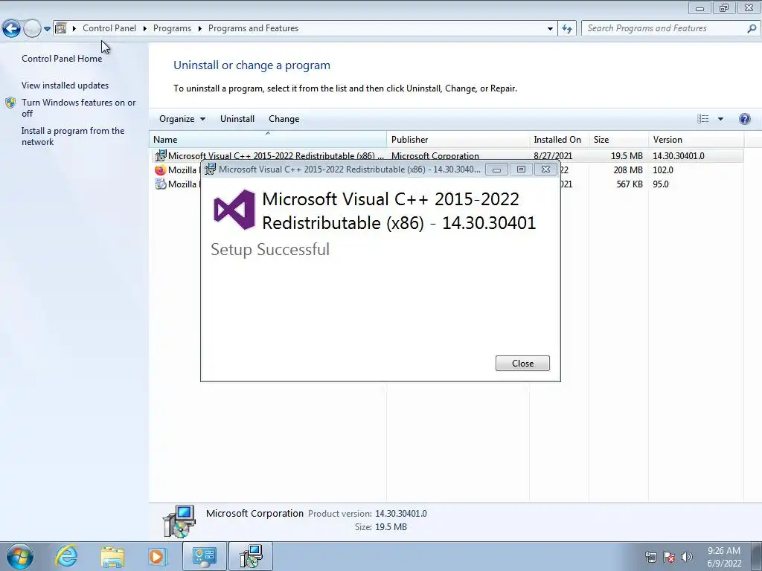This screenshot has width=762, height=571.
Task: Expand the more view options arrow
Action: 720,119
